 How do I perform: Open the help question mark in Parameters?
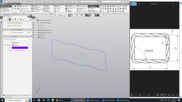tap(28, 17)
